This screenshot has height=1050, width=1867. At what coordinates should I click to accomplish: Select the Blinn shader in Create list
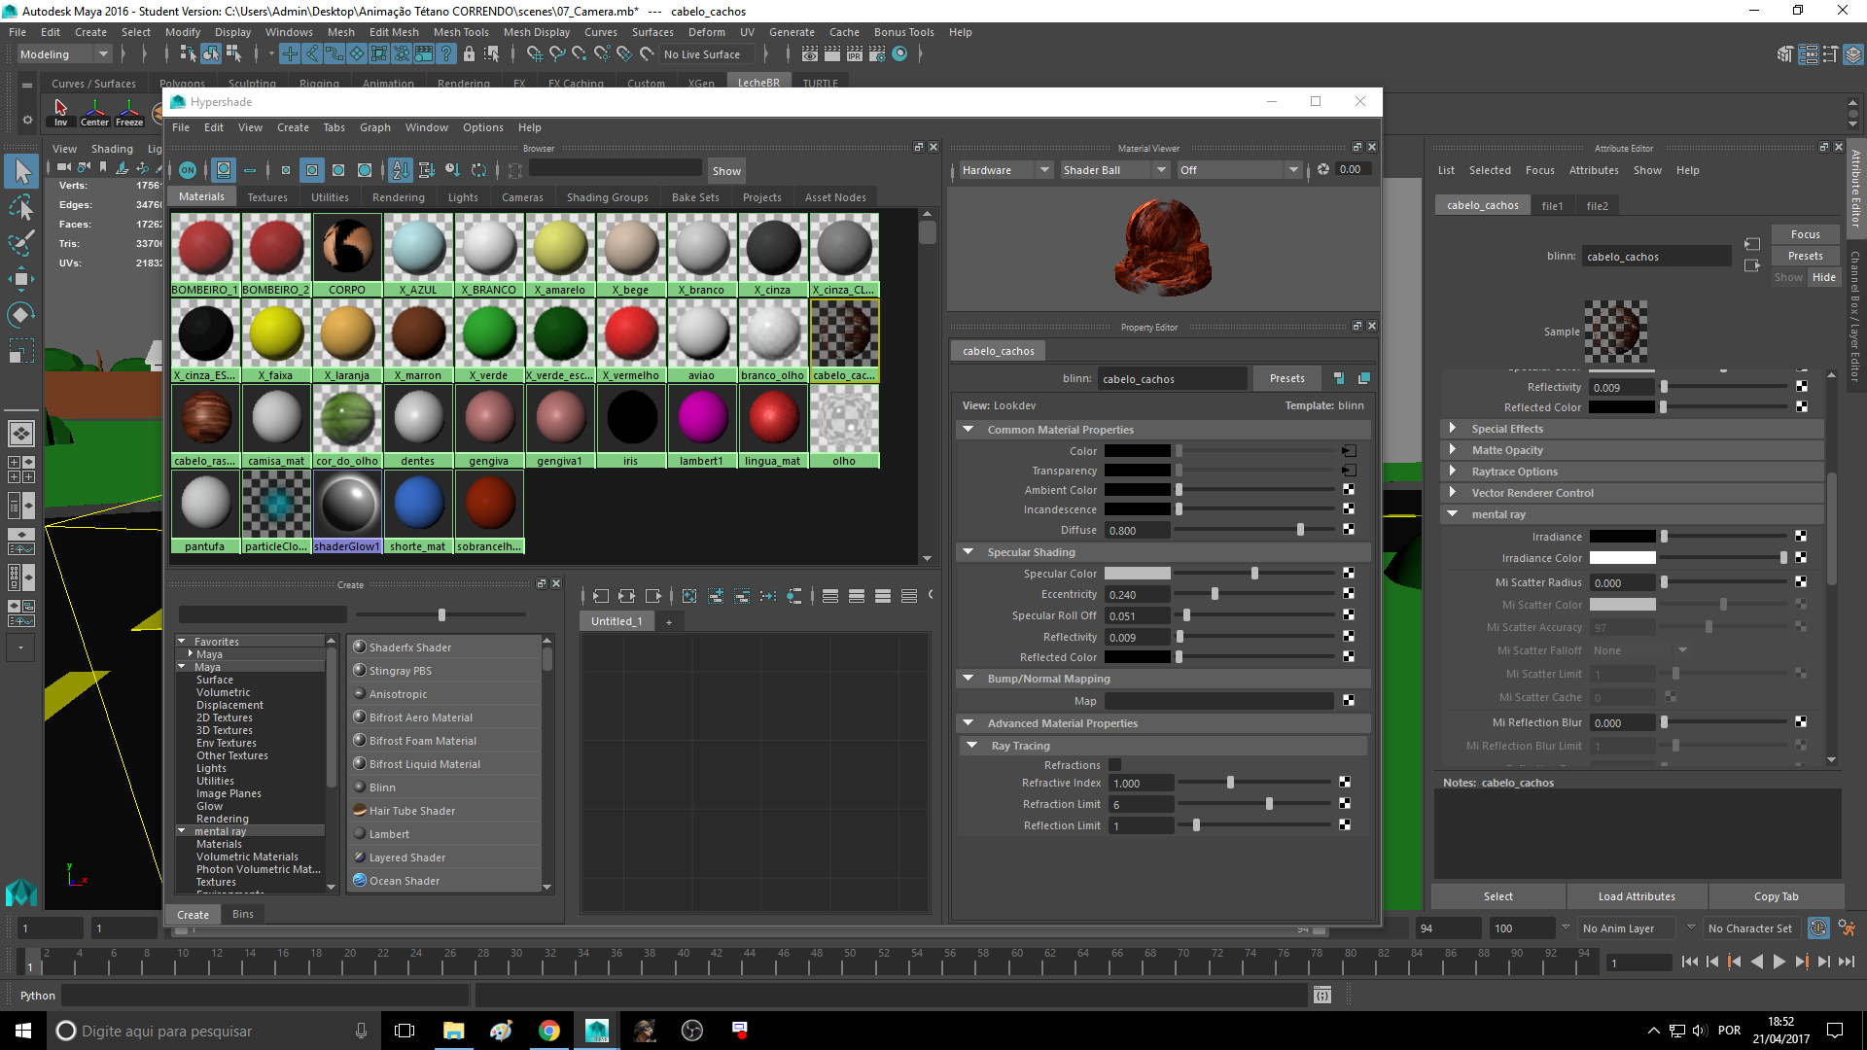click(x=443, y=787)
